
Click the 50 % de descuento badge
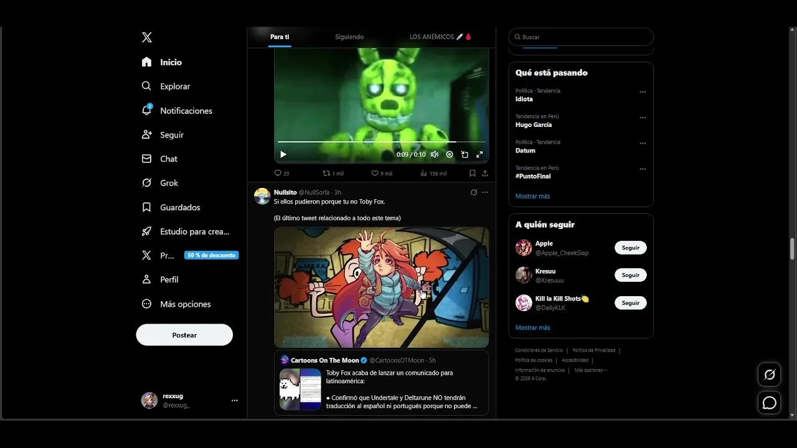211,255
